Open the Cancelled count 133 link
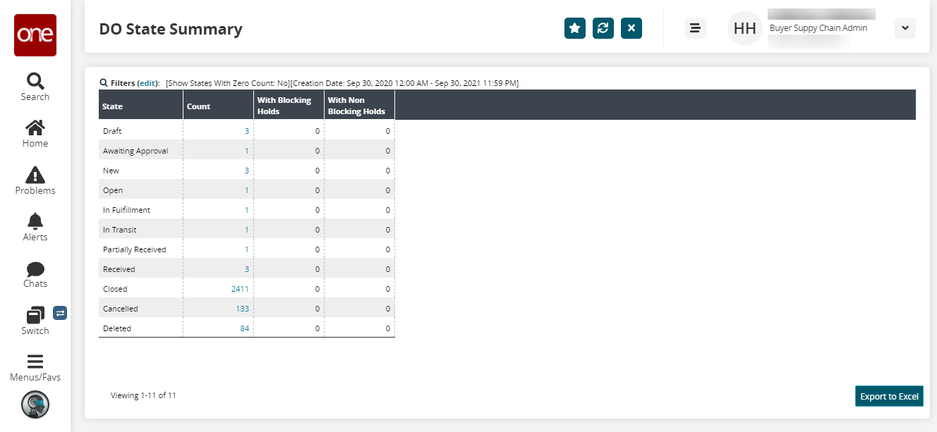Image resolution: width=937 pixels, height=432 pixels. (x=242, y=309)
